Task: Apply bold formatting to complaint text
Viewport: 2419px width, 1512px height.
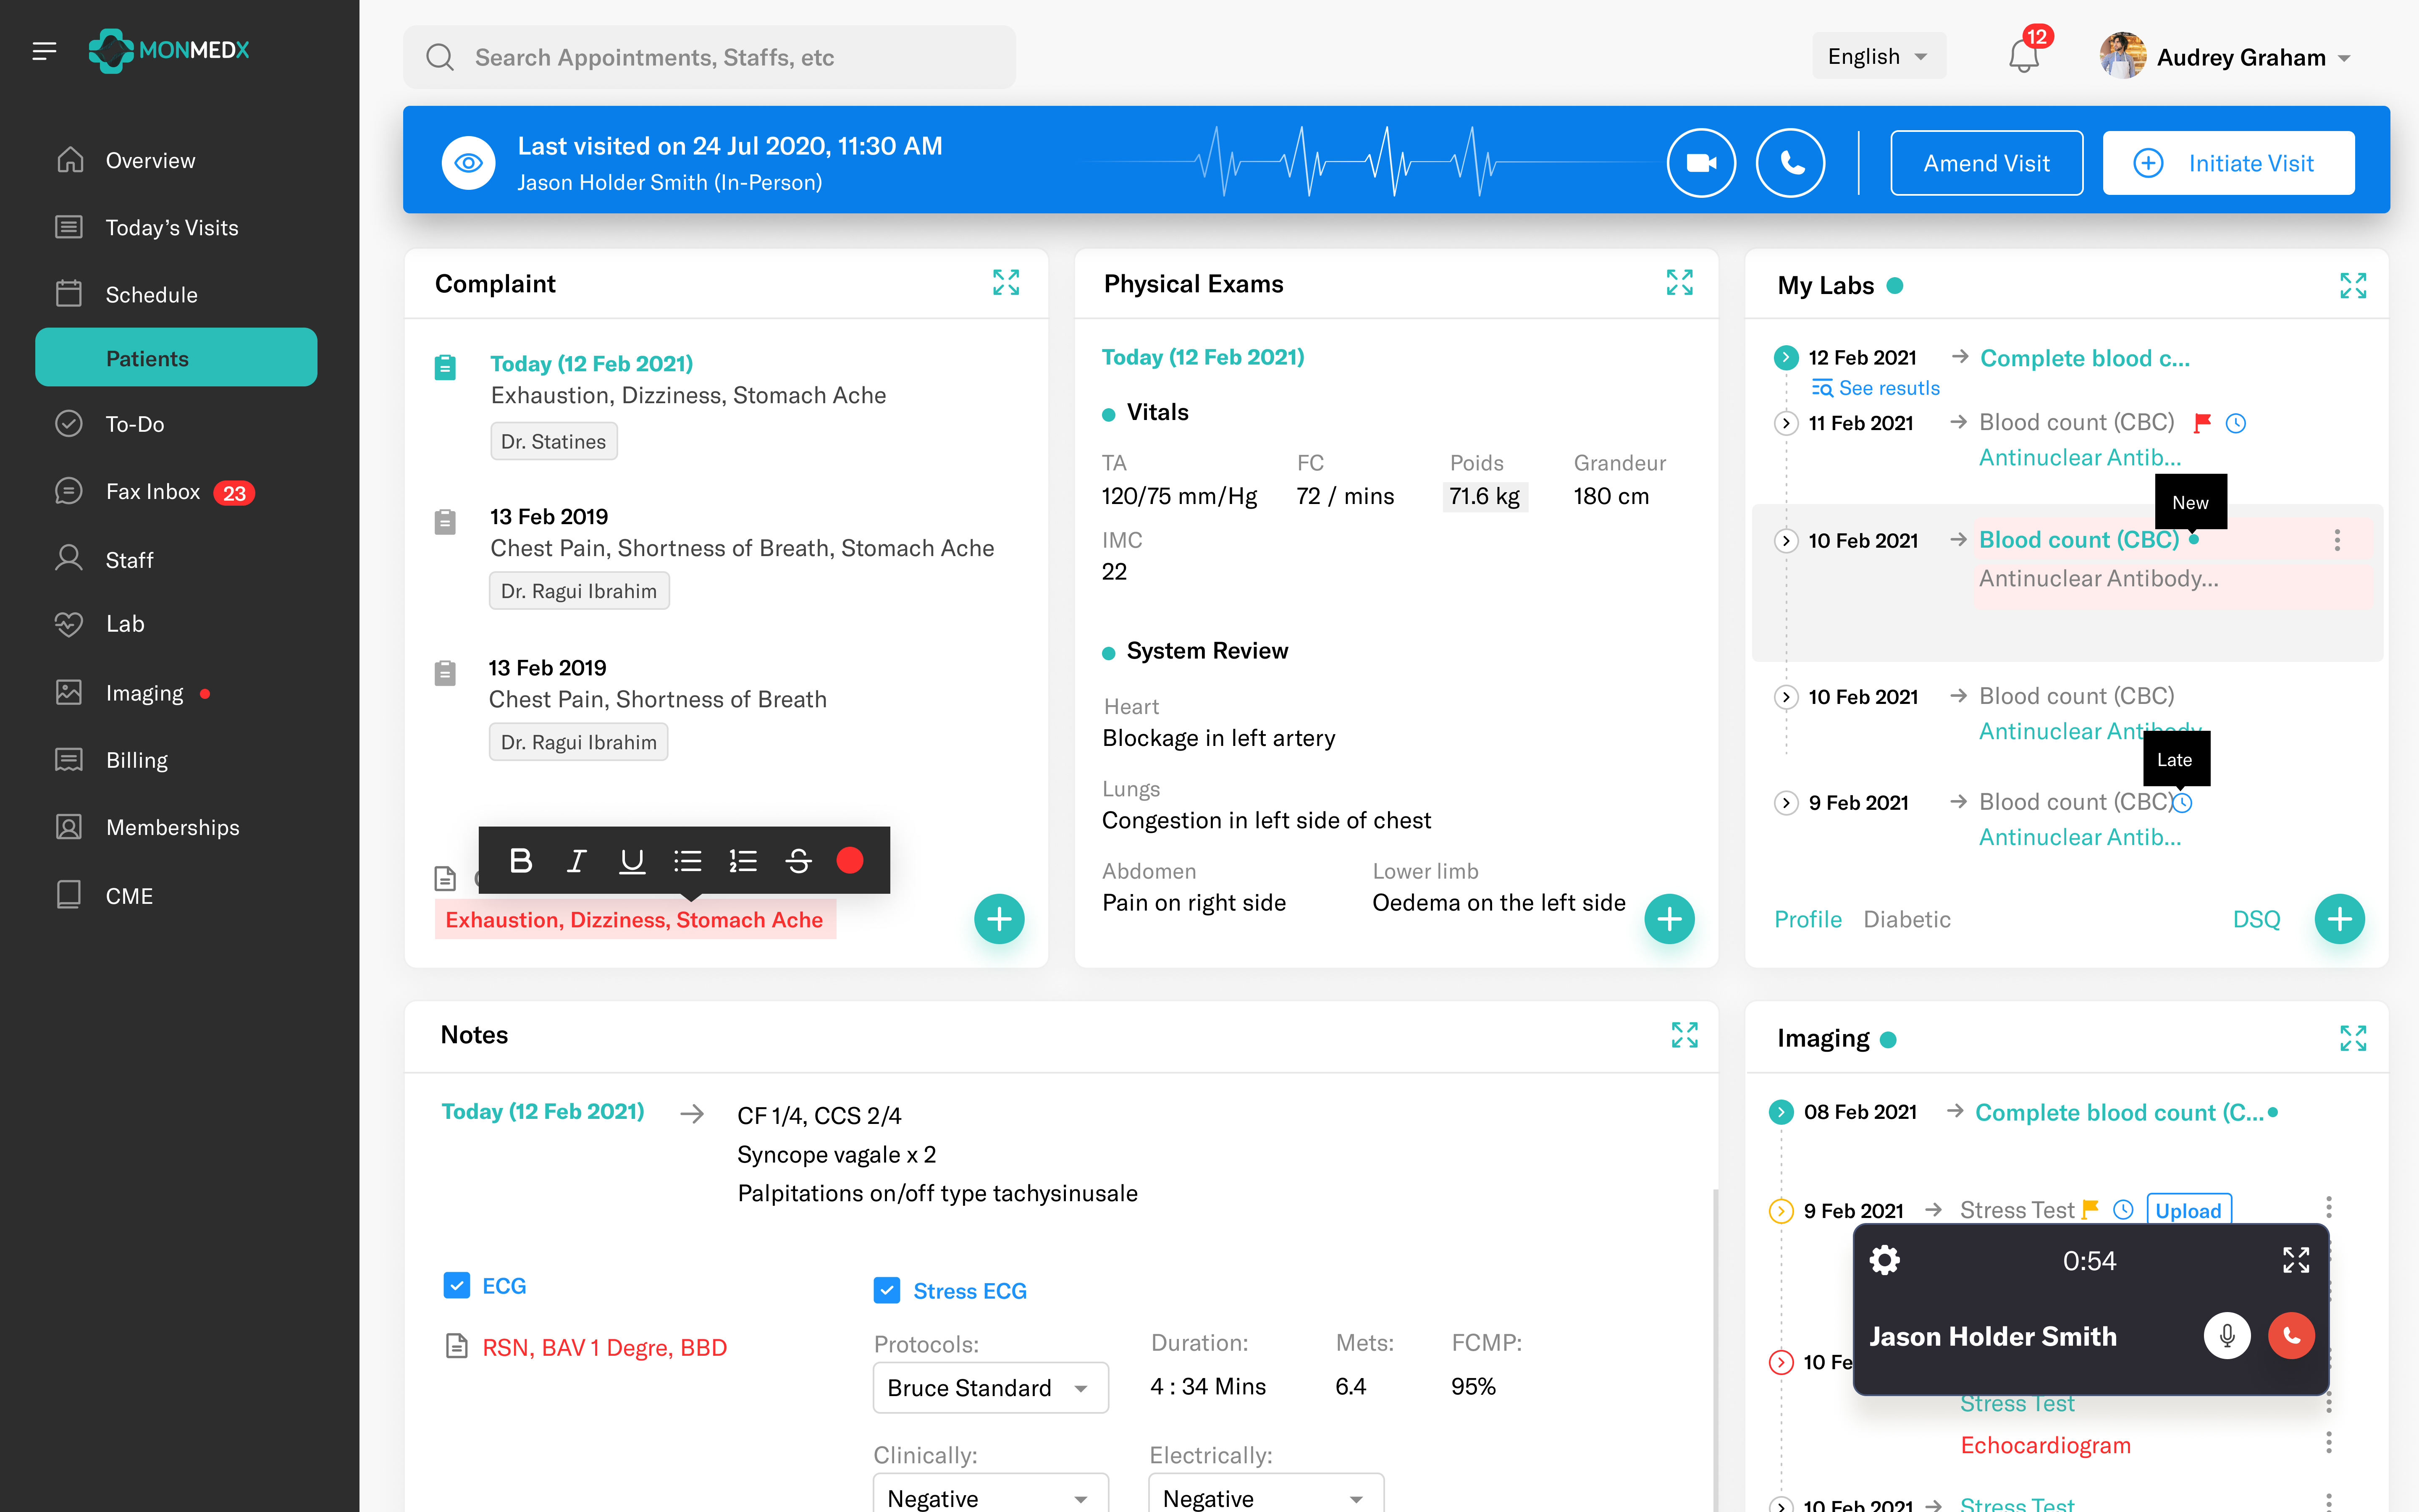Action: [x=521, y=860]
